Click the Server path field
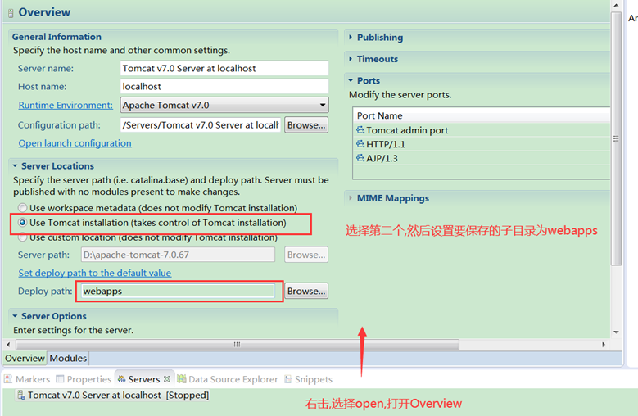The height and width of the screenshot is (416, 638). [x=178, y=255]
